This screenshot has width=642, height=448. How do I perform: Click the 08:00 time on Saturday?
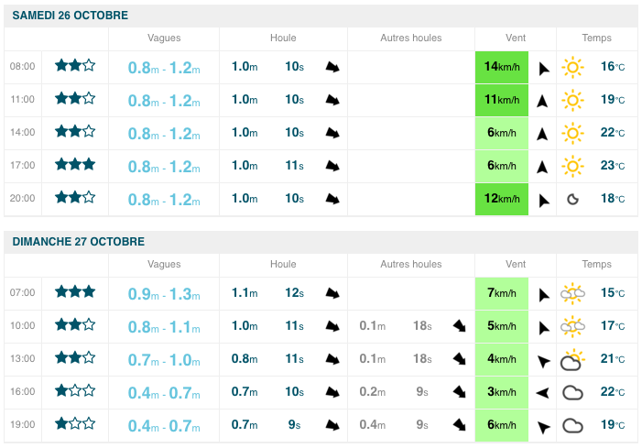(x=23, y=67)
